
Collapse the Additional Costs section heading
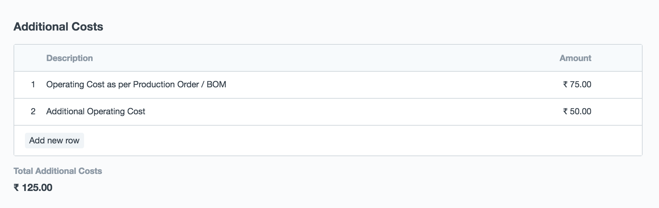pyautogui.click(x=58, y=27)
